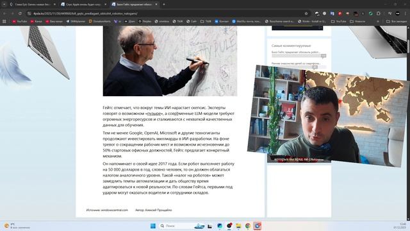Screen dimensions: 410x231
Task: Open the weather widget on taskbar
Action: [x=17, y=226]
